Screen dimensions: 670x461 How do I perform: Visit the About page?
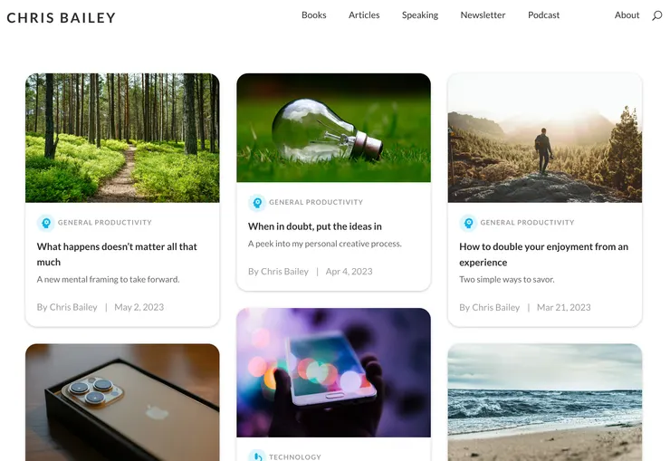coord(627,15)
